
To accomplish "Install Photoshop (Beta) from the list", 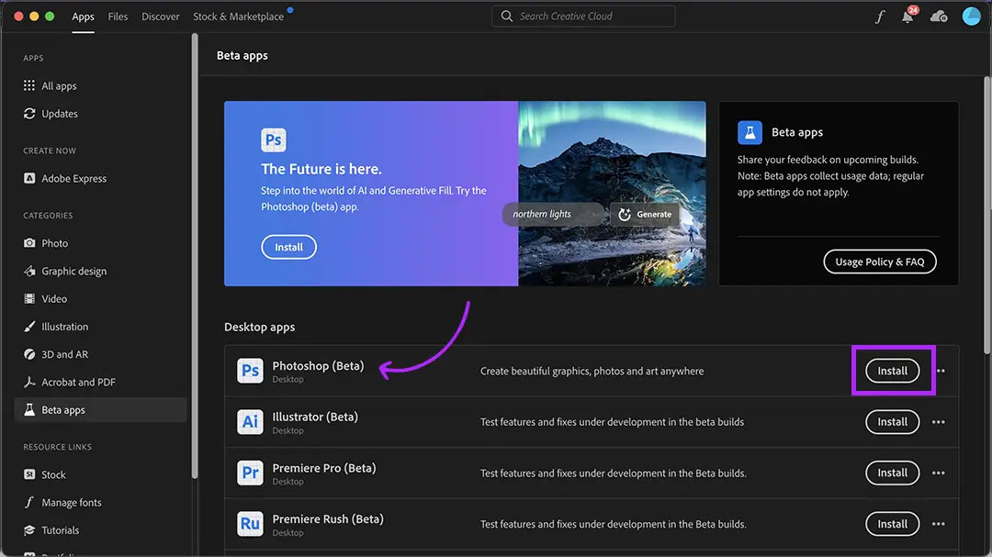I will pyautogui.click(x=892, y=371).
